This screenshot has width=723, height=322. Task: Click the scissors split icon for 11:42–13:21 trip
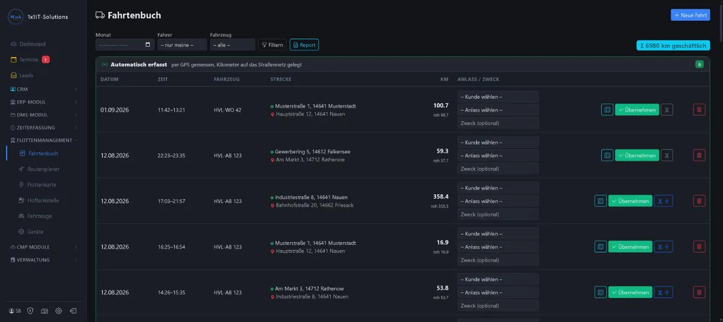pyautogui.click(x=666, y=110)
